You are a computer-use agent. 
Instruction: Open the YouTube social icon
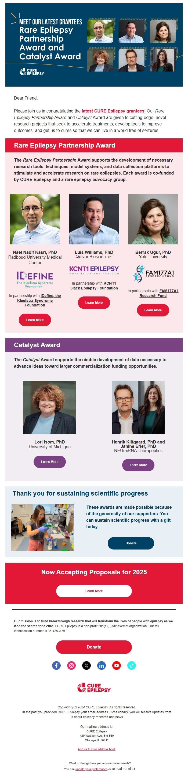[116, 665]
